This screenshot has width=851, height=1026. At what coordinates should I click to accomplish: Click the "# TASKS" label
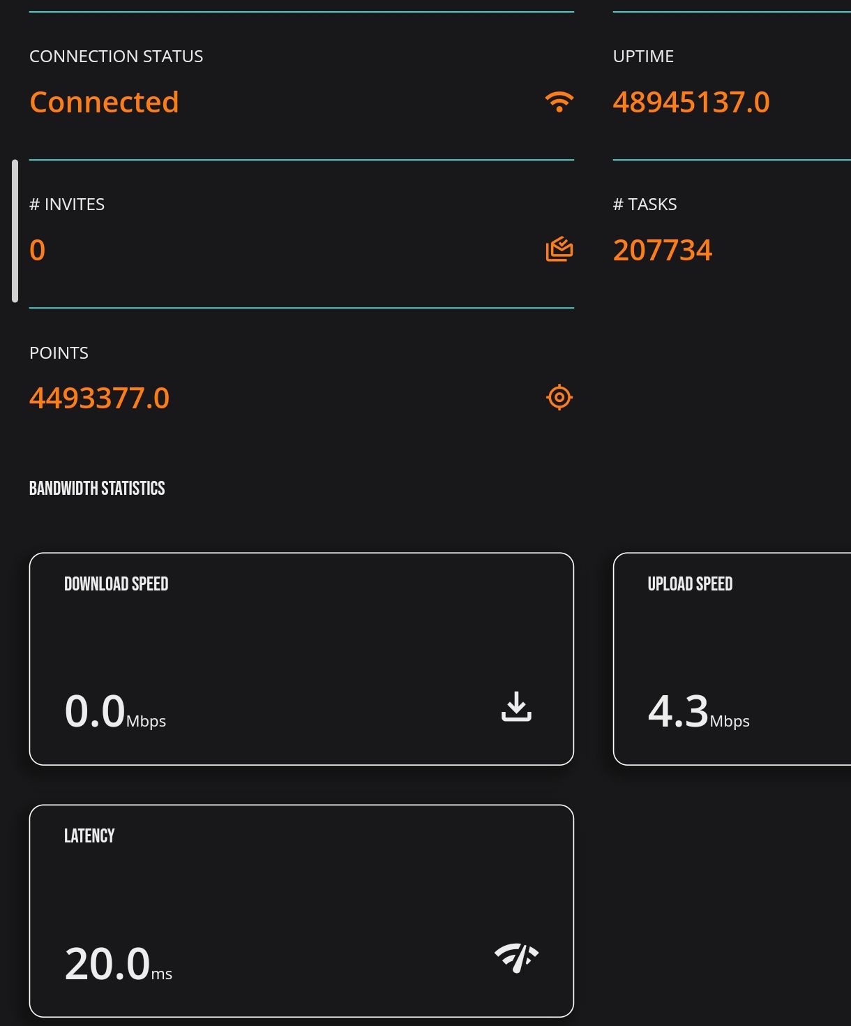[x=645, y=205]
